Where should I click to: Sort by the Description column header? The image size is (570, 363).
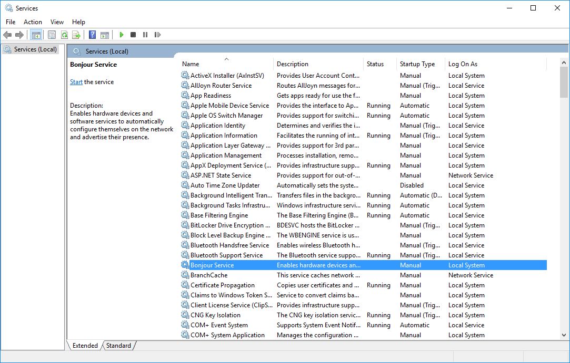(318, 64)
